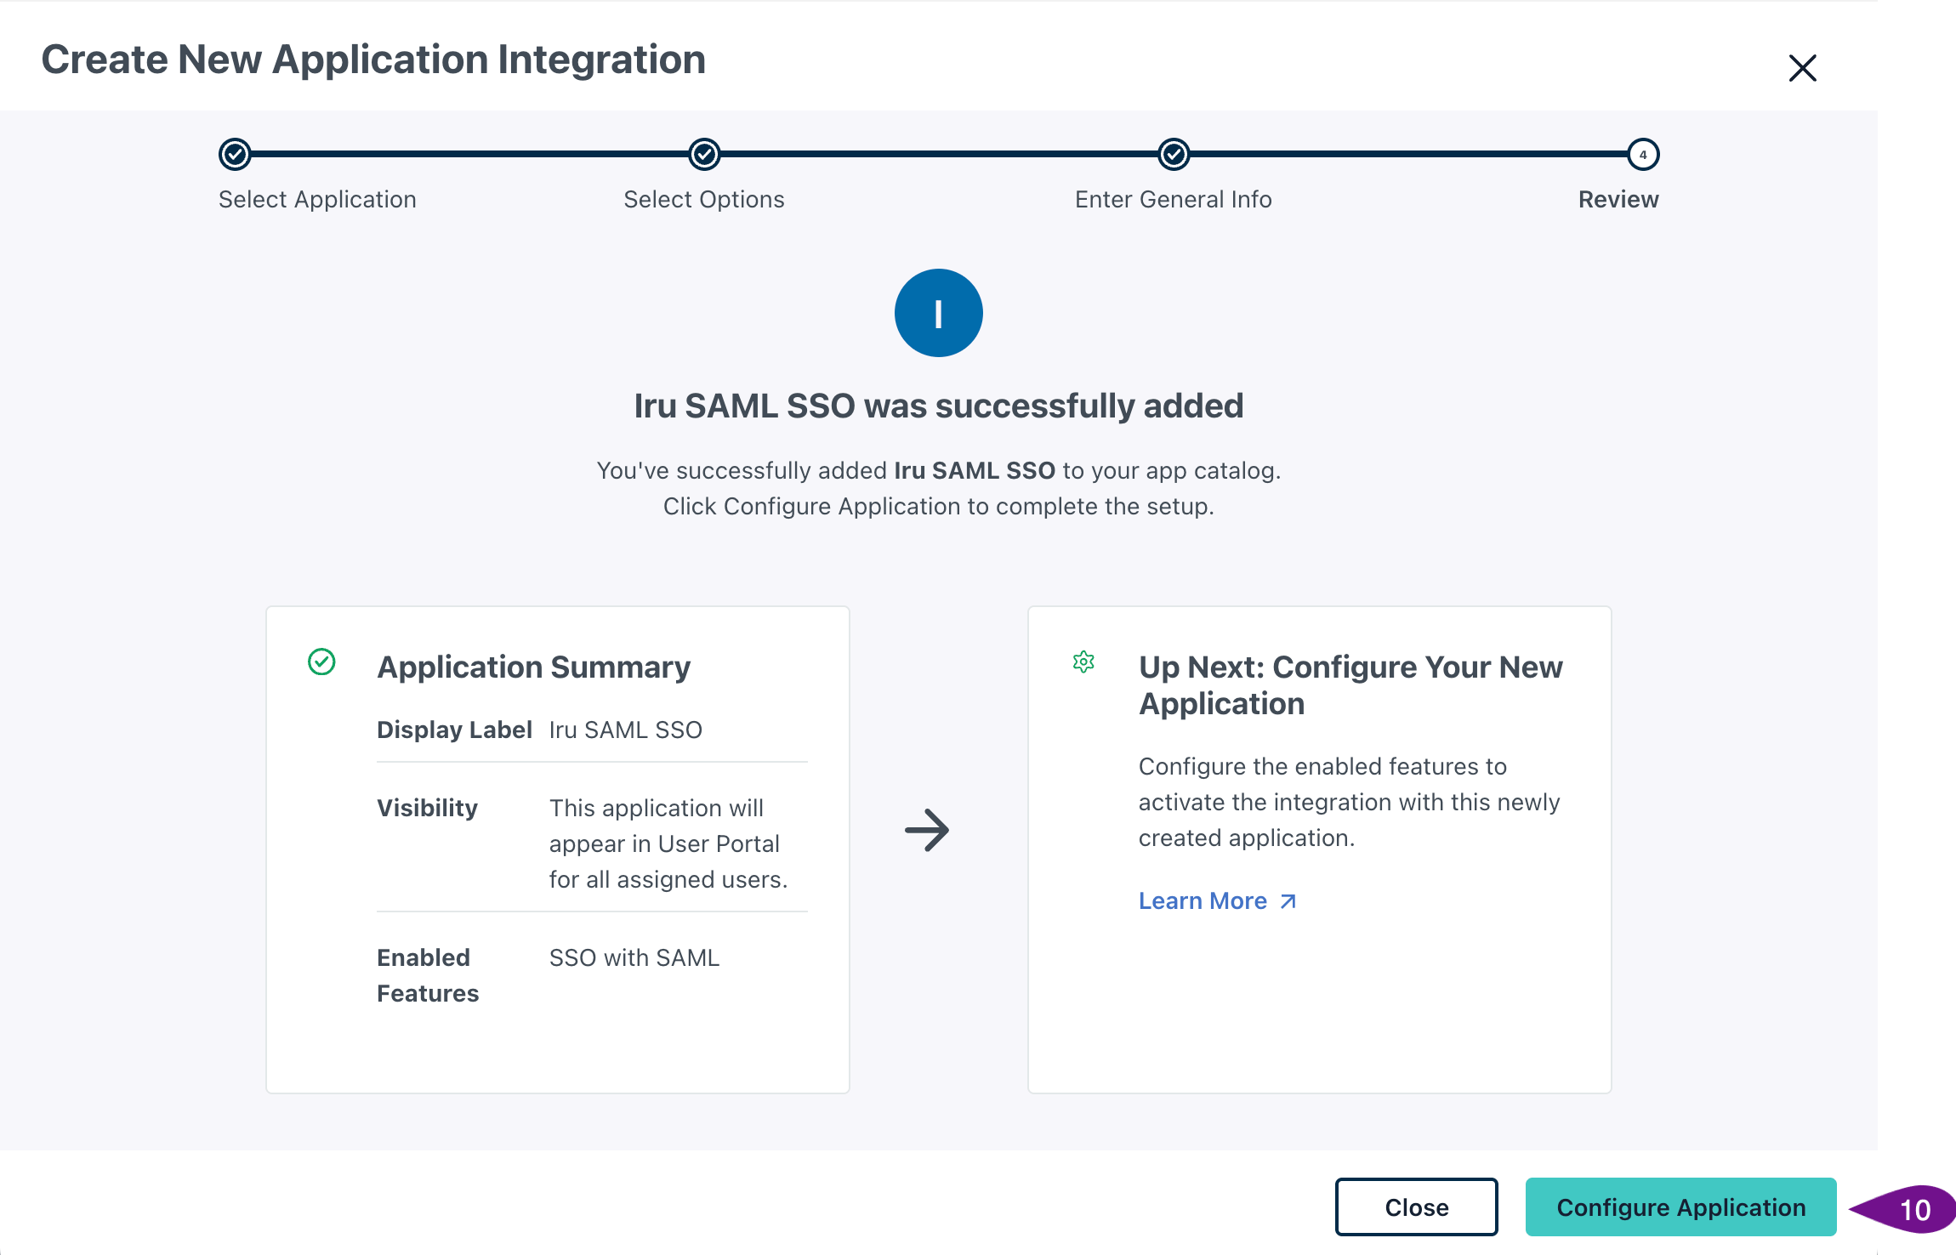Click the blue Iru app avatar icon
This screenshot has height=1255, width=1956.
point(938,313)
